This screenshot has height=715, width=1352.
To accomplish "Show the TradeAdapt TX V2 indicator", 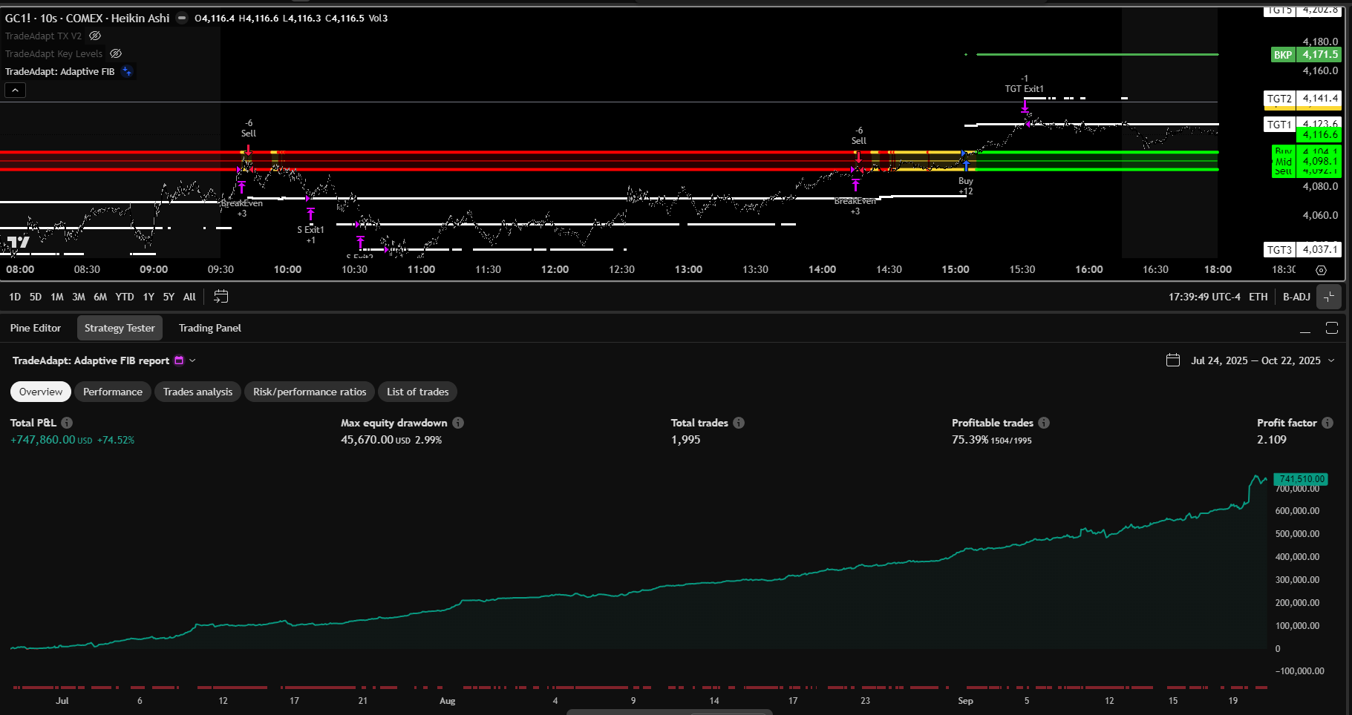I will point(95,35).
